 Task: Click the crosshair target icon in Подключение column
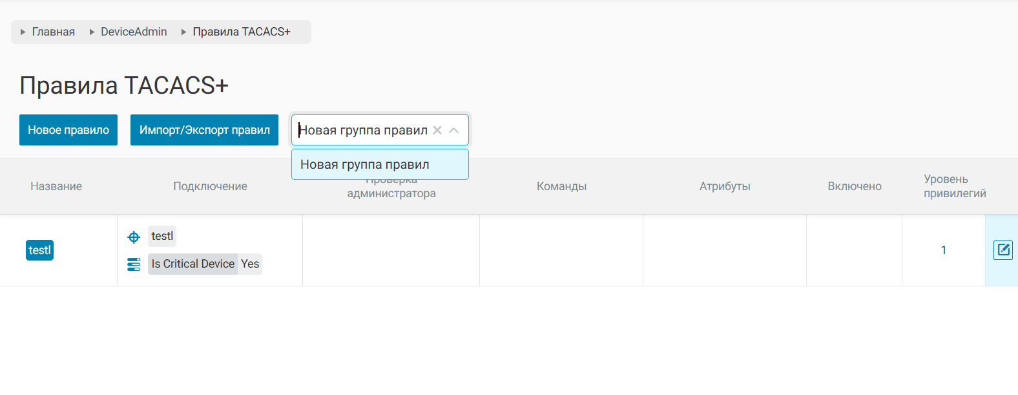tap(134, 237)
